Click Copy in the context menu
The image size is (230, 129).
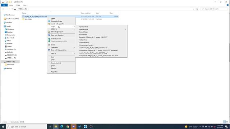point(53,60)
